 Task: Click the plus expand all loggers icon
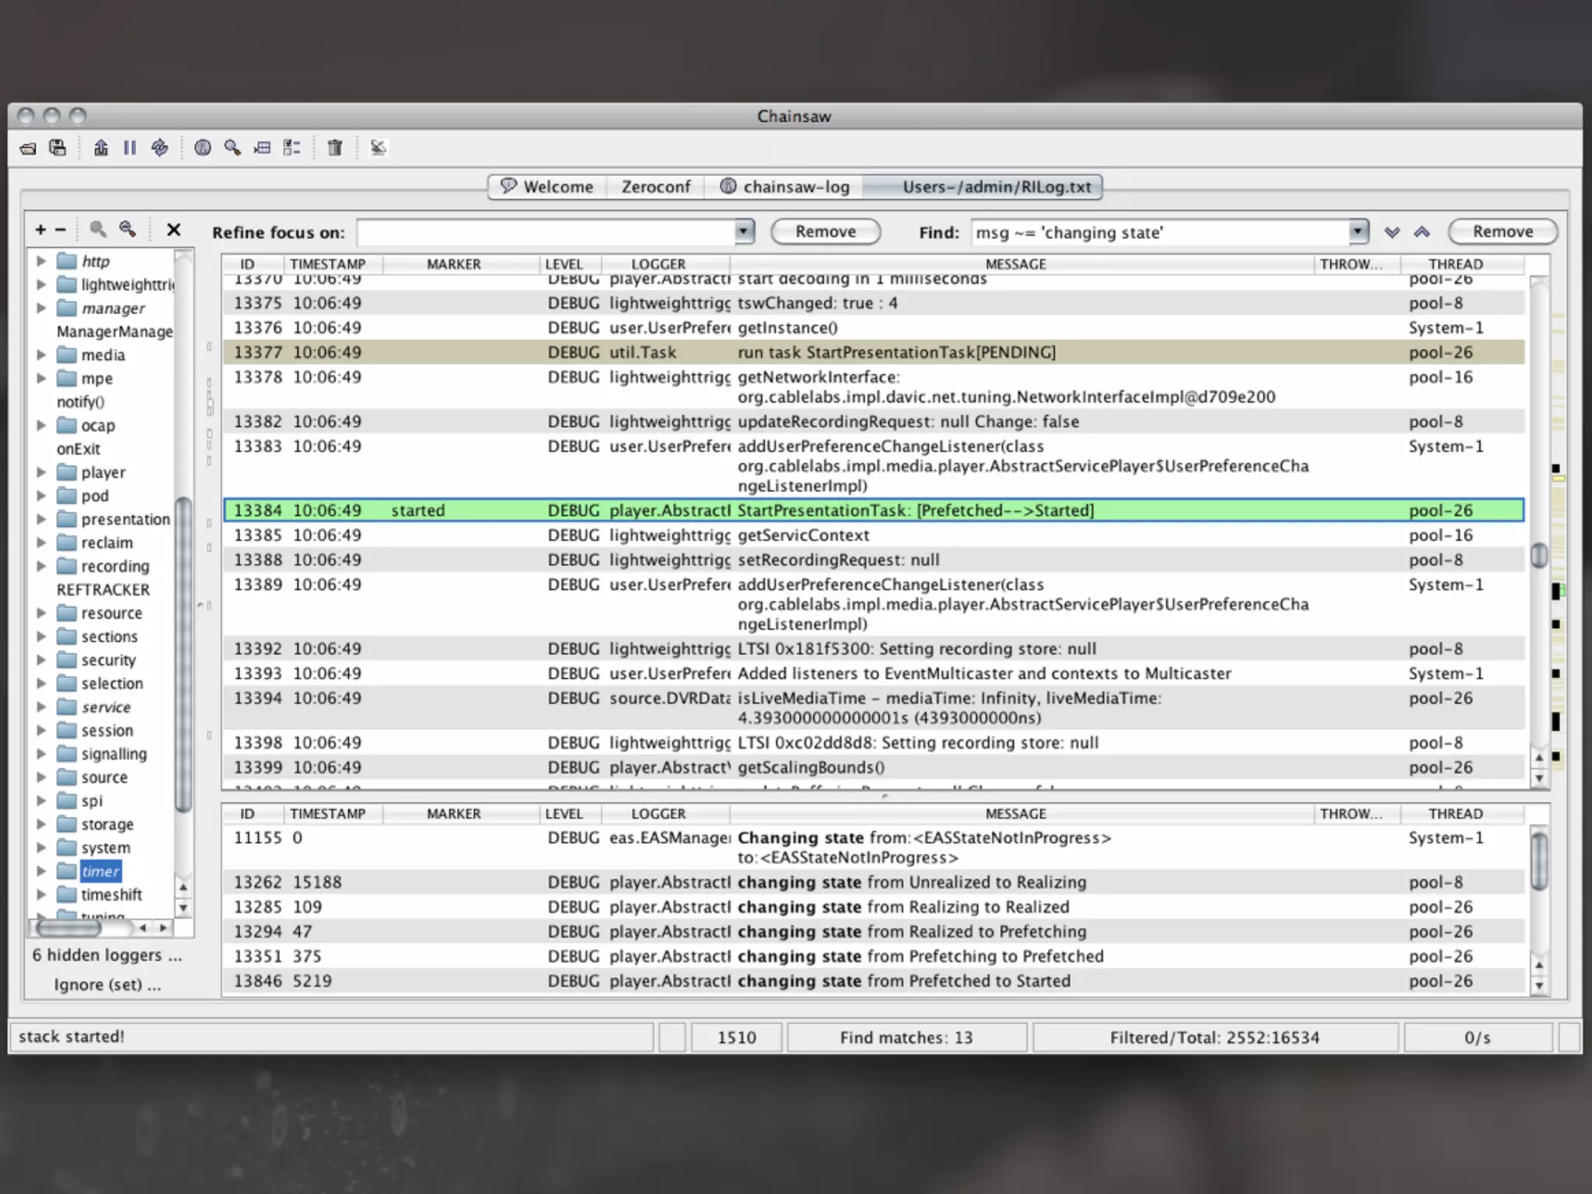(40, 230)
